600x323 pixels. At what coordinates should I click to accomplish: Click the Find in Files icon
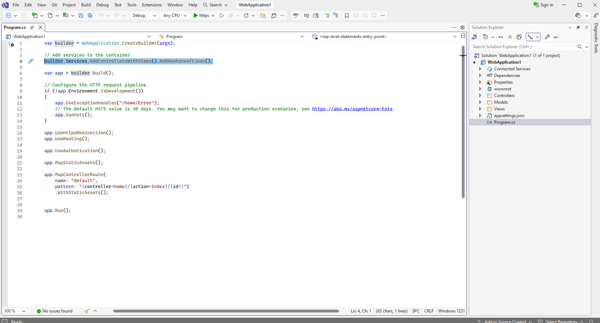point(263,15)
